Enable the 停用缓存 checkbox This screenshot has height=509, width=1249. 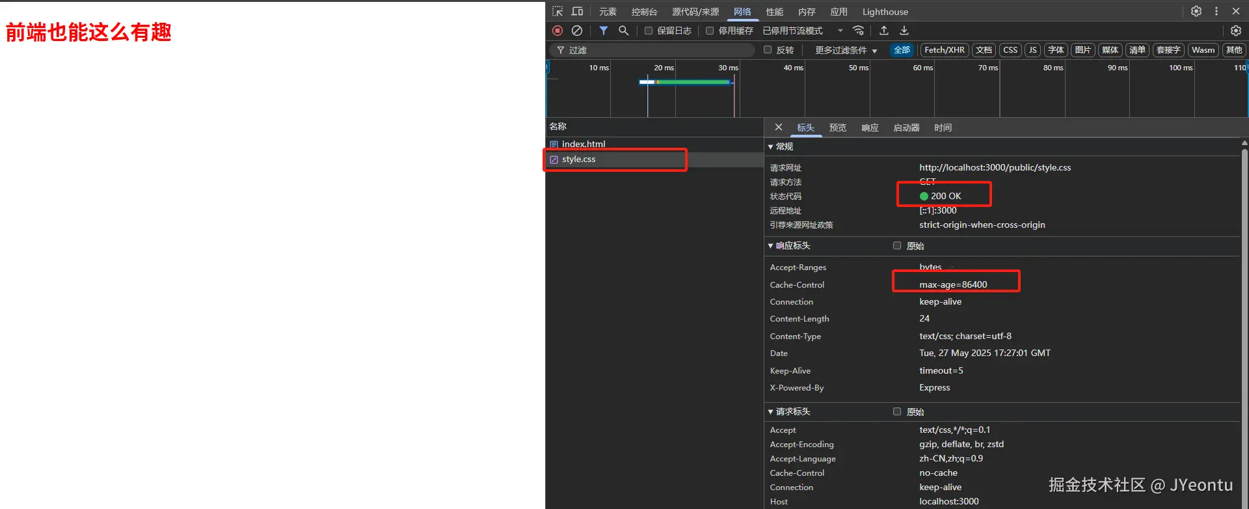tap(710, 31)
